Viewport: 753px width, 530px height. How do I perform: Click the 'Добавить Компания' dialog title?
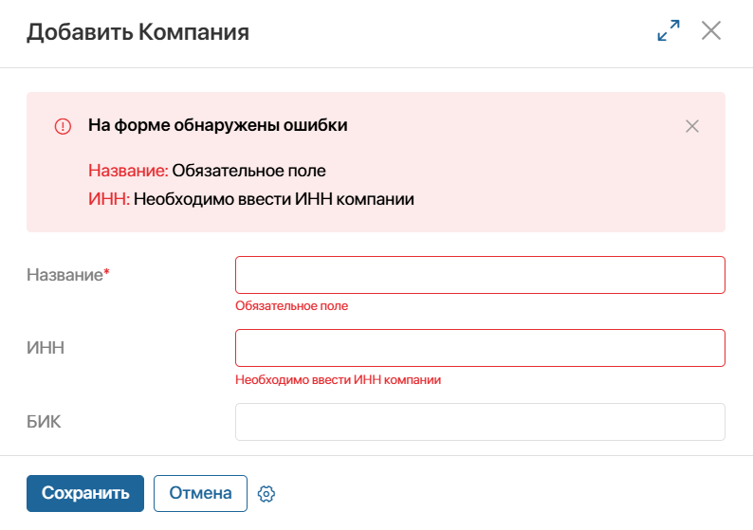pos(138,32)
